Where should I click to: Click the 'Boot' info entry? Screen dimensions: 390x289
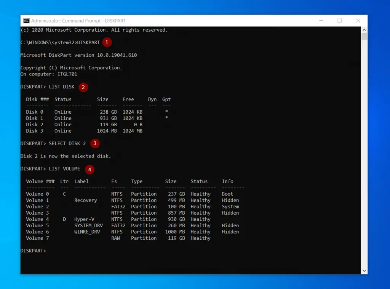[x=227, y=194]
